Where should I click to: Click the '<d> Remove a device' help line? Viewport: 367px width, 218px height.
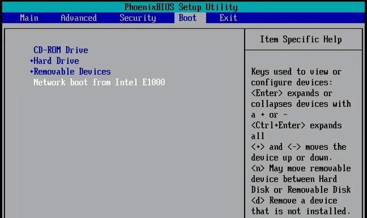(x=294, y=201)
